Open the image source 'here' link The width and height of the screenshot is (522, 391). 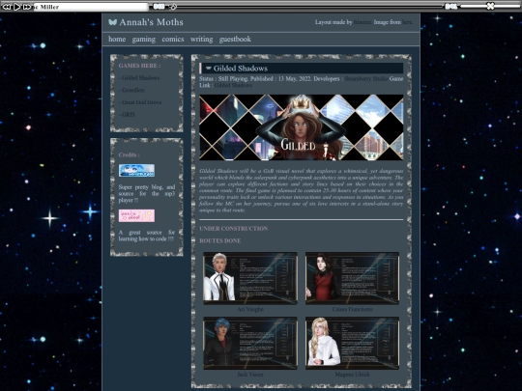[407, 22]
